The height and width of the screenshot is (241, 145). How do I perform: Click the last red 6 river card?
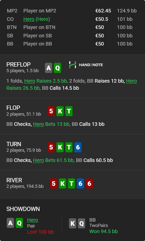89,184
